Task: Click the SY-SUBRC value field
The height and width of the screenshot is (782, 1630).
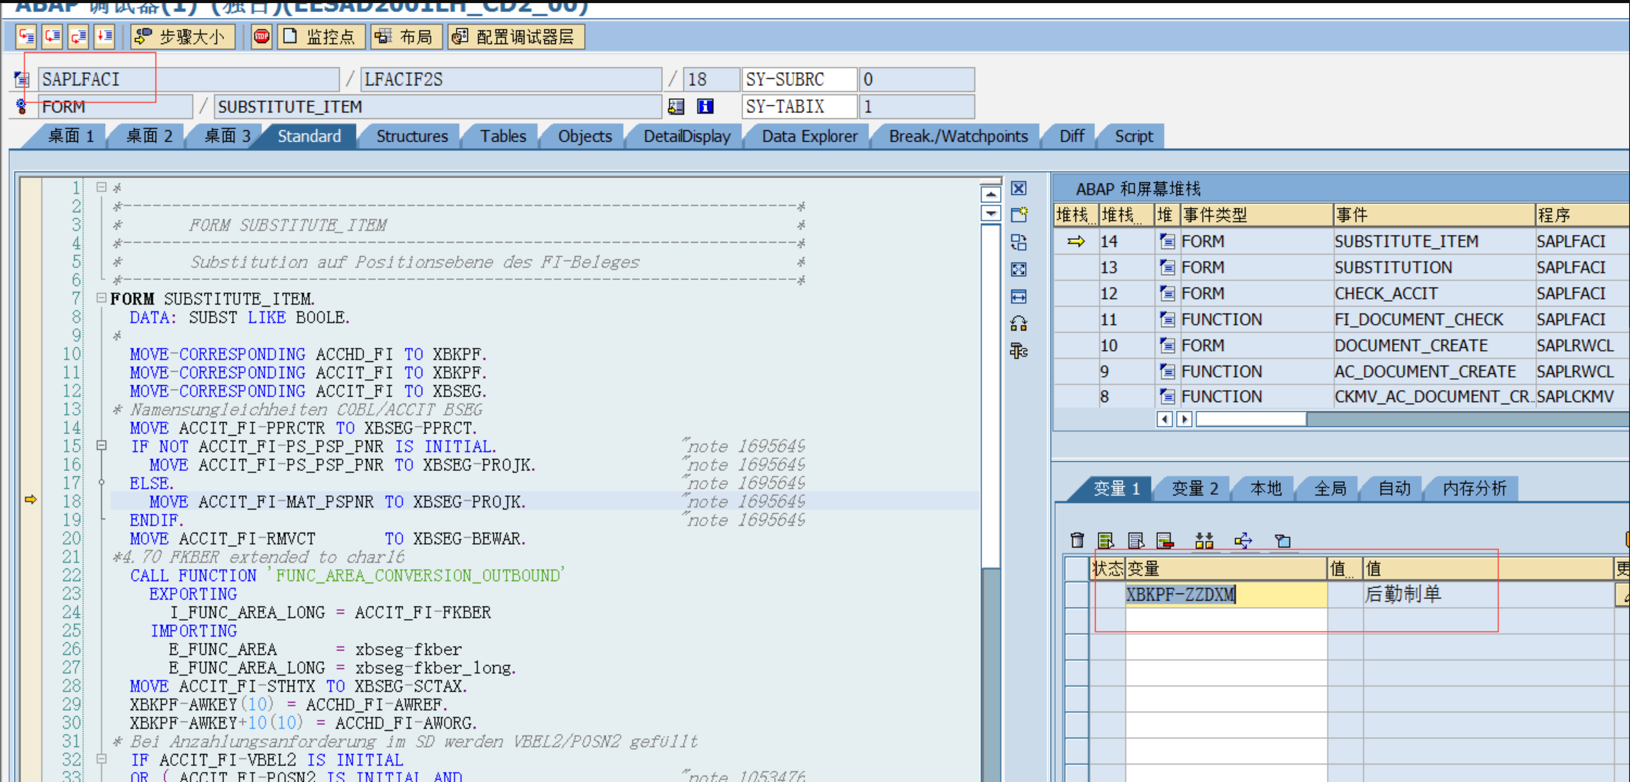Action: click(x=916, y=80)
